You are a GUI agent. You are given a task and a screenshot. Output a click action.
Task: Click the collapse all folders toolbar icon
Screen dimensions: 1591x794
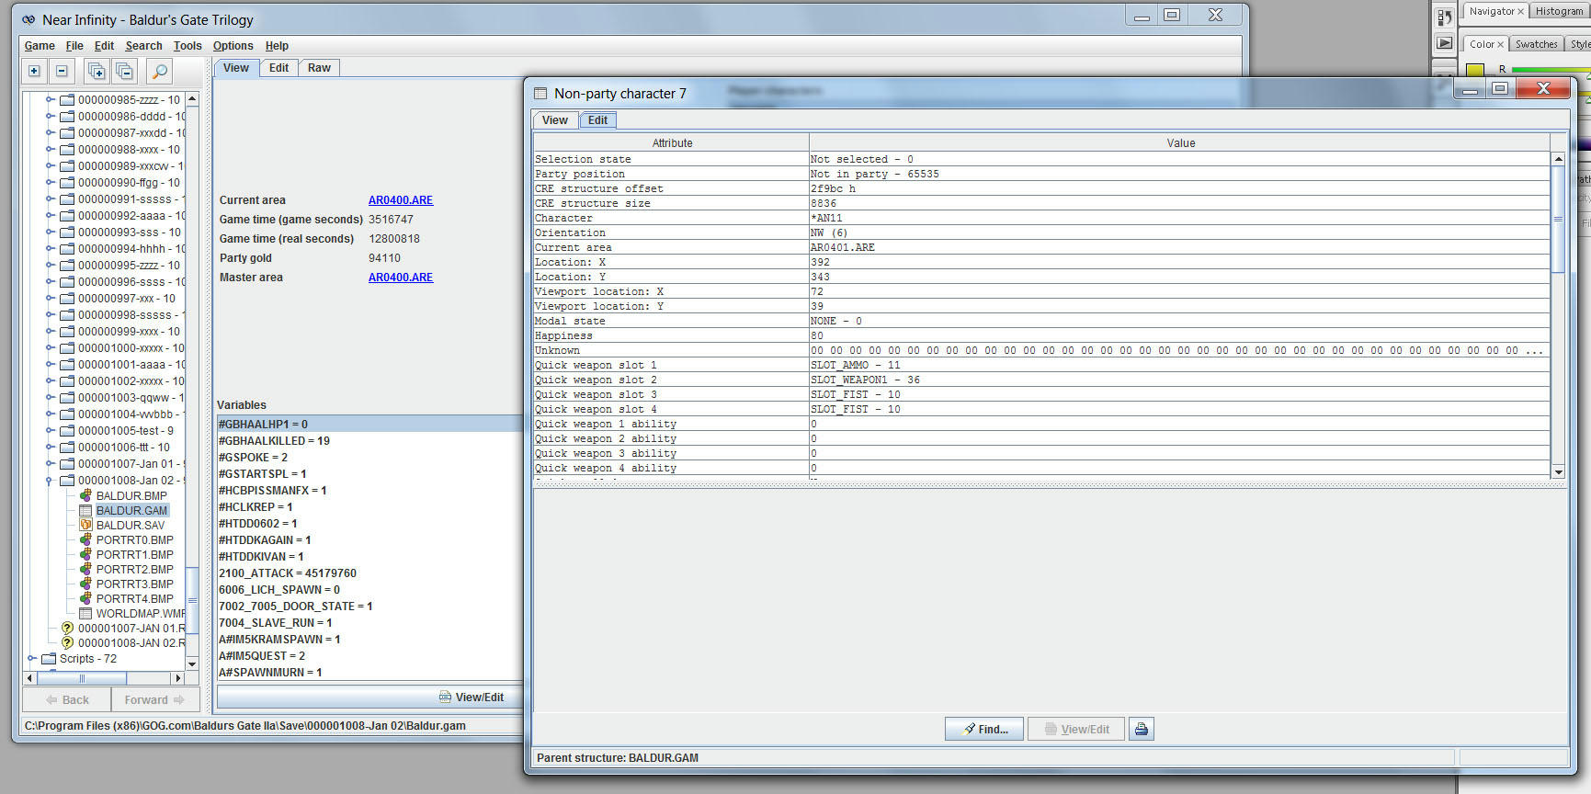pos(125,71)
